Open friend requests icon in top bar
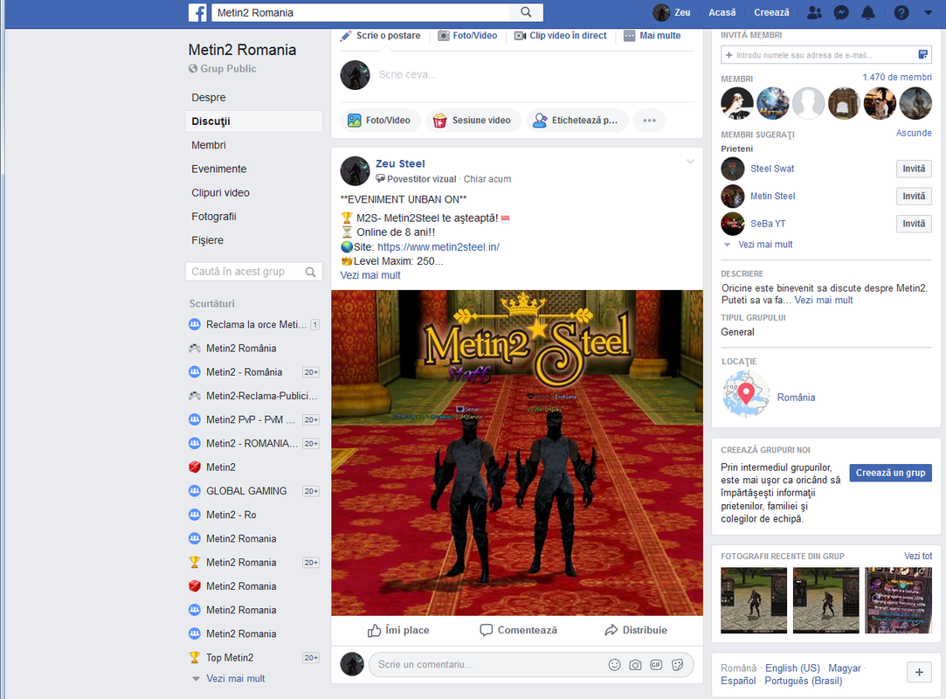The image size is (946, 699). pyautogui.click(x=814, y=13)
